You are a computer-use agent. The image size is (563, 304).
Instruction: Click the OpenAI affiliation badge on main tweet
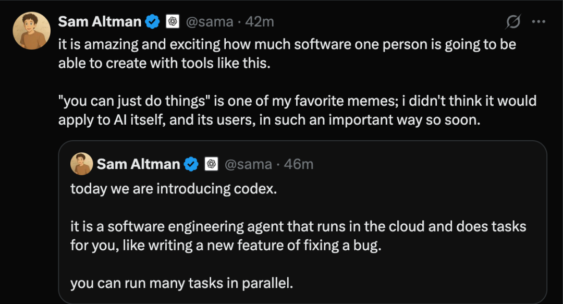pos(173,22)
